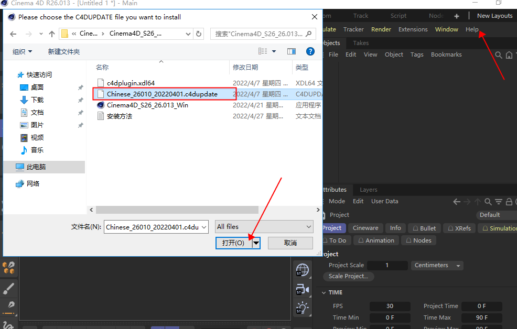Click the camera object icon beside the viewport
517x329 pixels.
click(x=303, y=290)
